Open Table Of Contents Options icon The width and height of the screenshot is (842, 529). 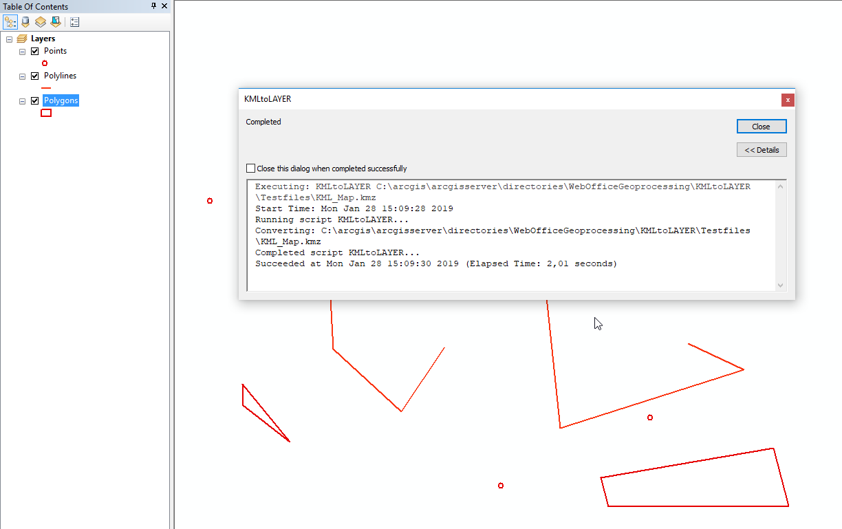click(x=74, y=22)
